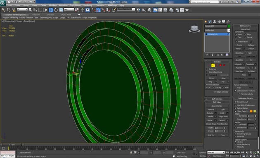Image resolution: width=260 pixels, height=158 pixels.
Task: Activate the Select and Move tool
Action: [x=51, y=10]
